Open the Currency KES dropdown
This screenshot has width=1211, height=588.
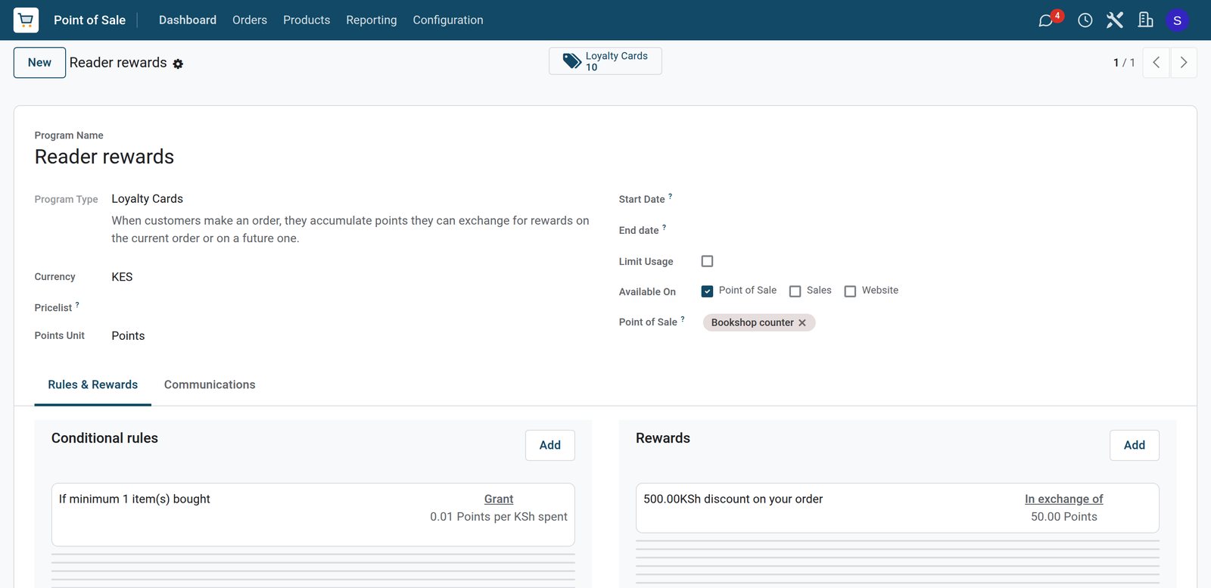tap(351, 277)
